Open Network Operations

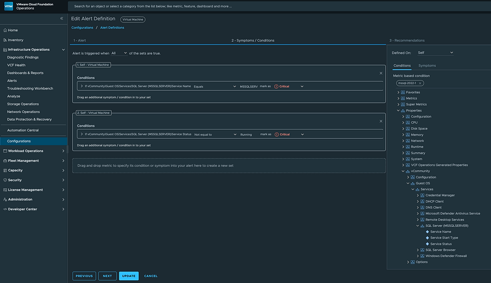[x=24, y=112]
